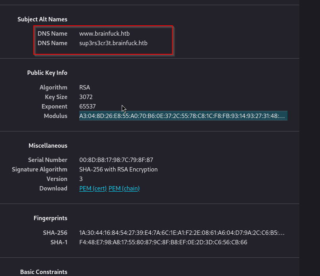Image resolution: width=320 pixels, height=276 pixels.
Task: Click the SHA-1 fingerprint value
Action: click(163, 242)
